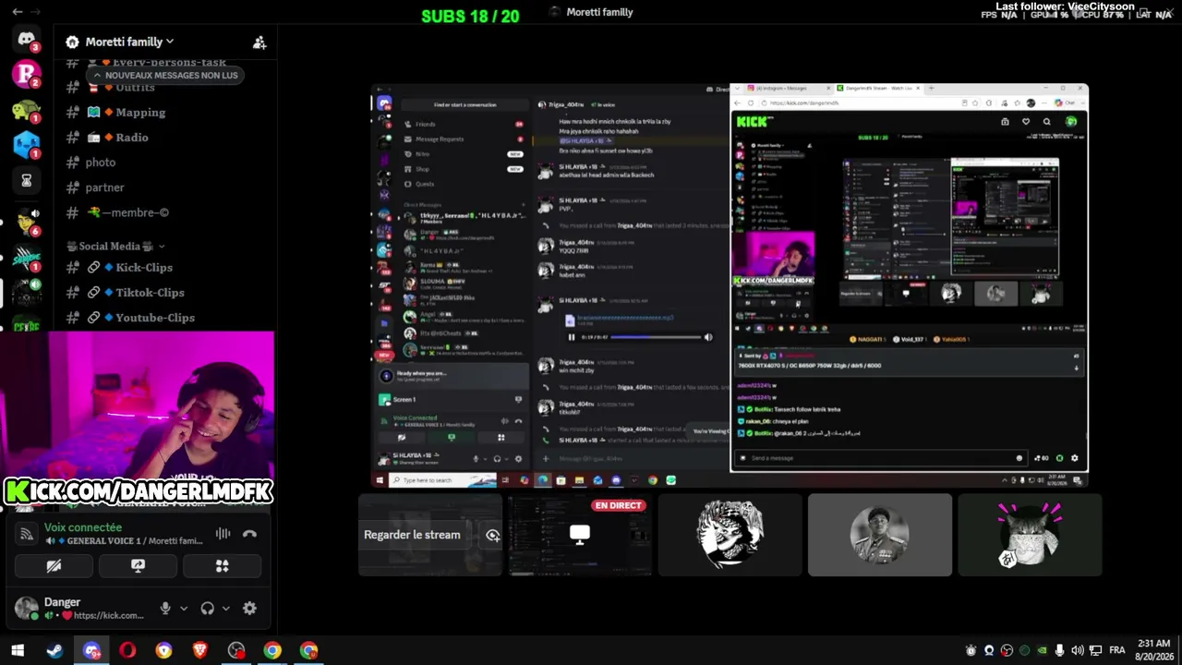1182x665 pixels.
Task: Open the green turtle server icon
Action: (26, 110)
